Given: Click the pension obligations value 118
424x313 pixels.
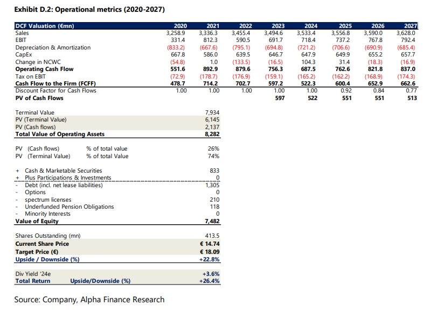Looking at the screenshot, I should point(215,207).
